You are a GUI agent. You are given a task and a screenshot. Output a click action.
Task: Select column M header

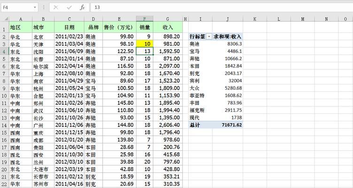tap(303, 19)
